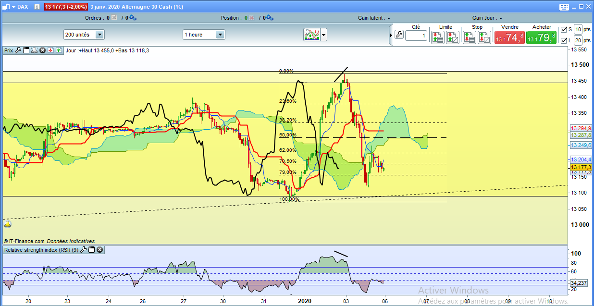Click the Jour Haut/Bas info text
The height and width of the screenshot is (306, 594).
coord(107,50)
